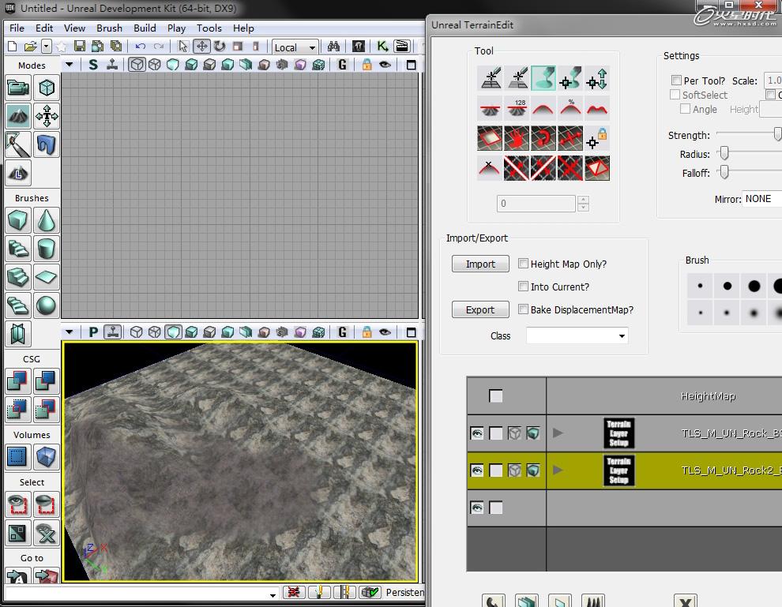Expand the TLS_M_UN_Rock layer arrow

coord(558,433)
